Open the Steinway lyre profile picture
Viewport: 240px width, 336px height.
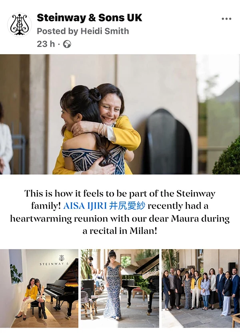tap(20, 25)
